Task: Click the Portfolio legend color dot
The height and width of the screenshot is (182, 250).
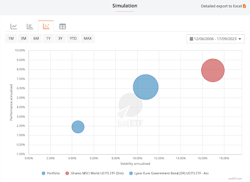Action: 43,173
